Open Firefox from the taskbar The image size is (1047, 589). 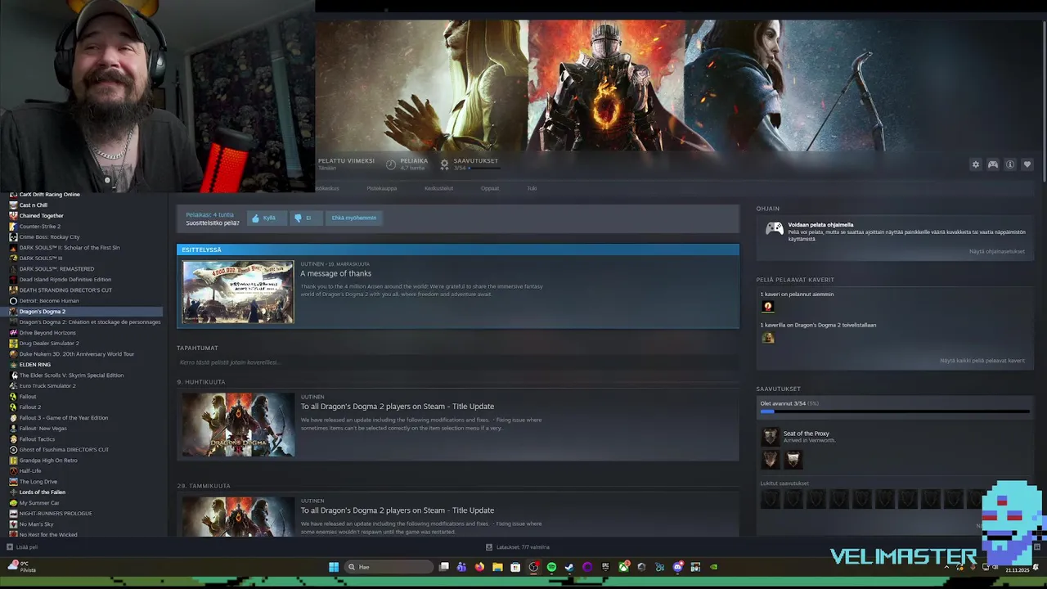tap(479, 567)
